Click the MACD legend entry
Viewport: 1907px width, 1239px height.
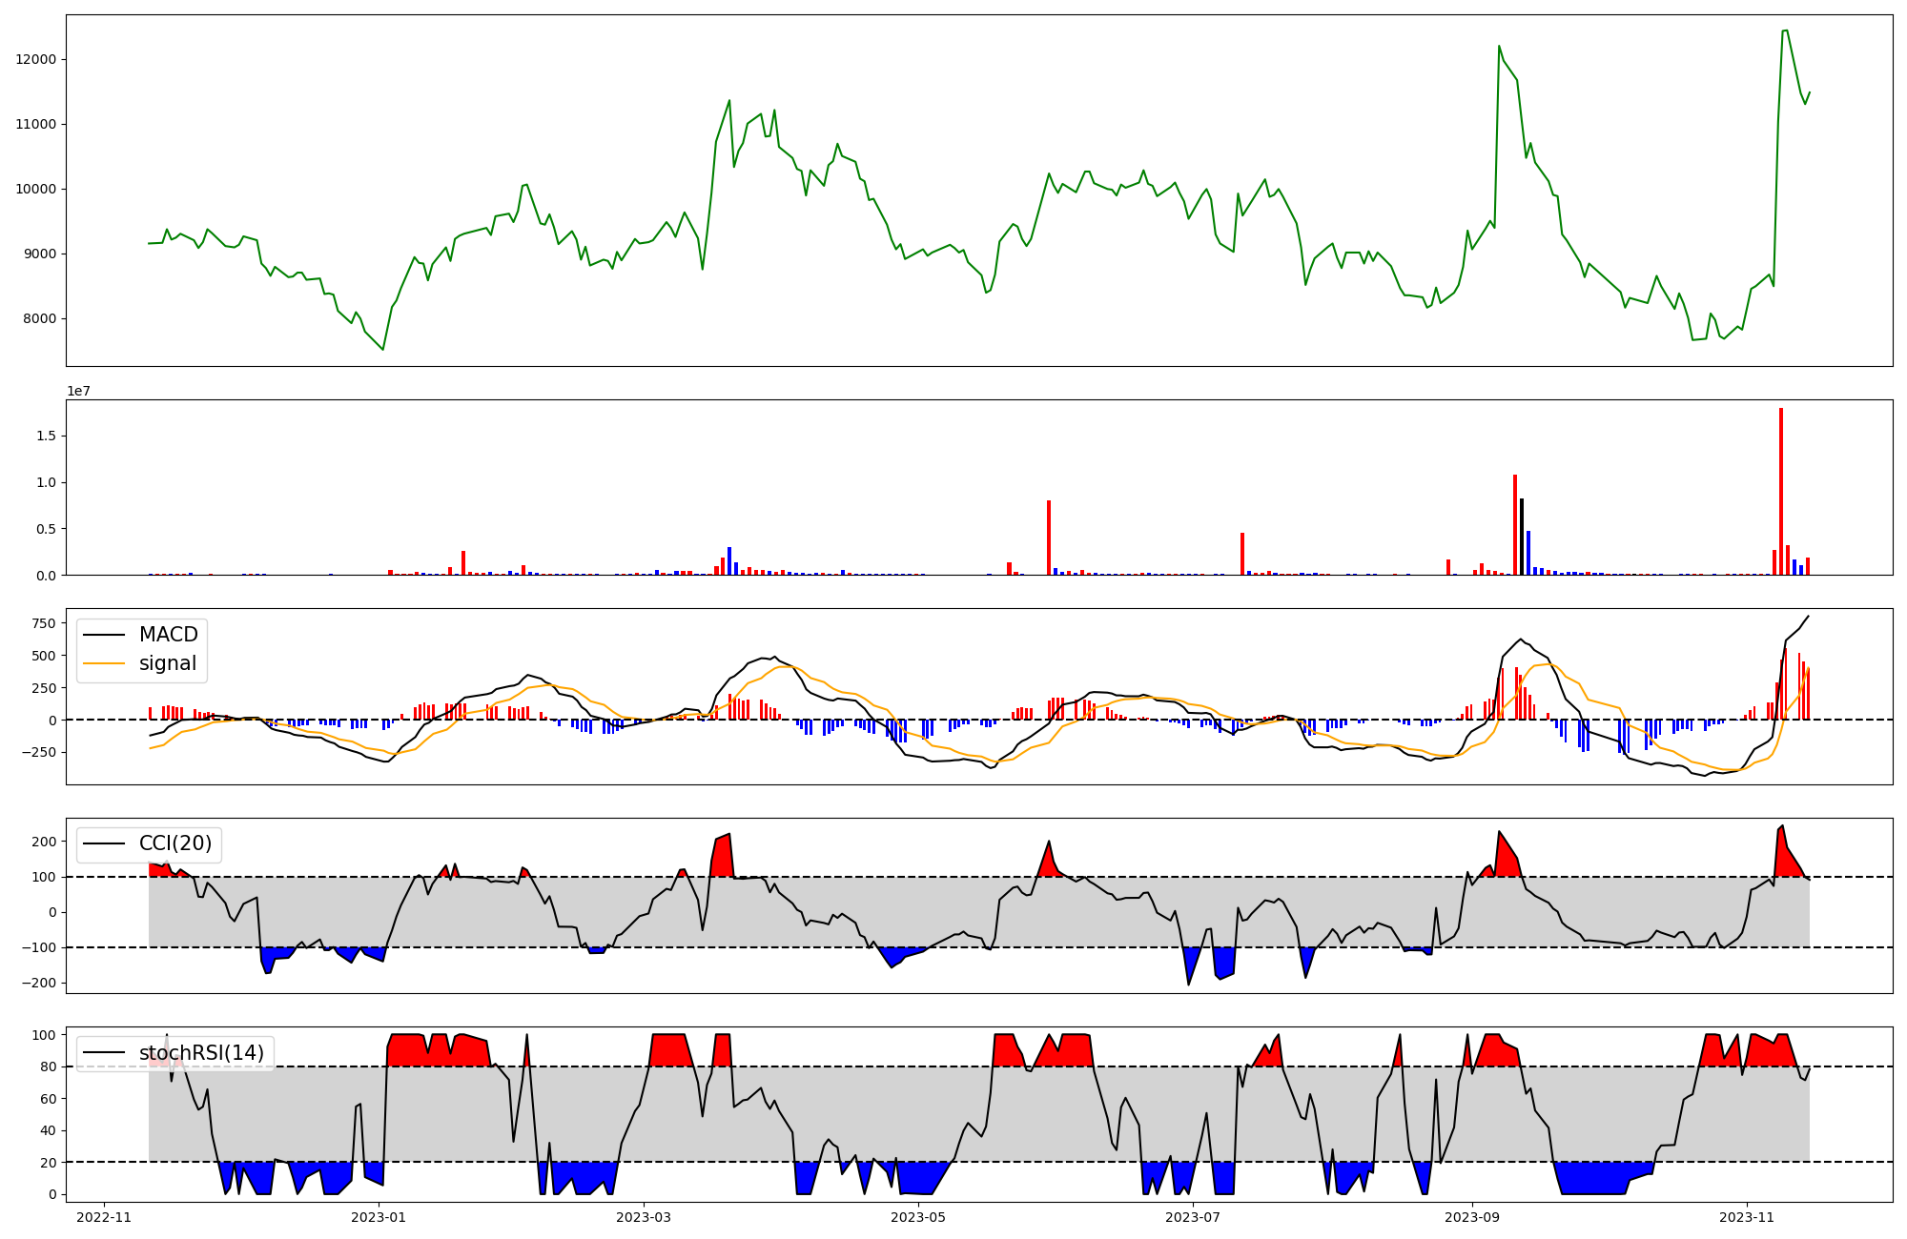pos(168,635)
